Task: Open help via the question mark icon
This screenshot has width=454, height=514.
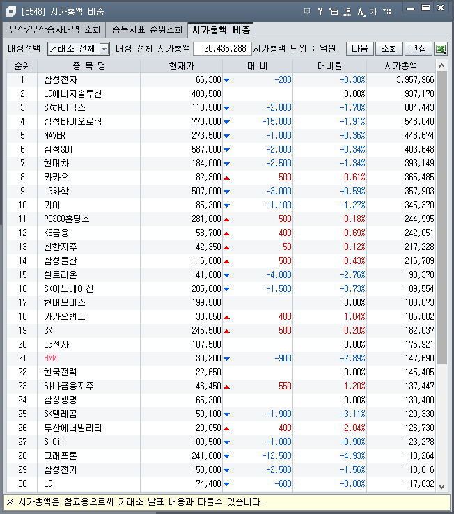Action: pos(320,11)
